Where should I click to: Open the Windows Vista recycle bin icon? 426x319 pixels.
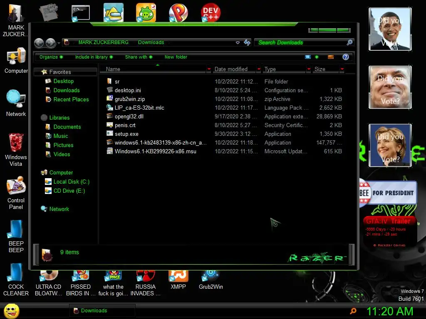tap(16, 150)
